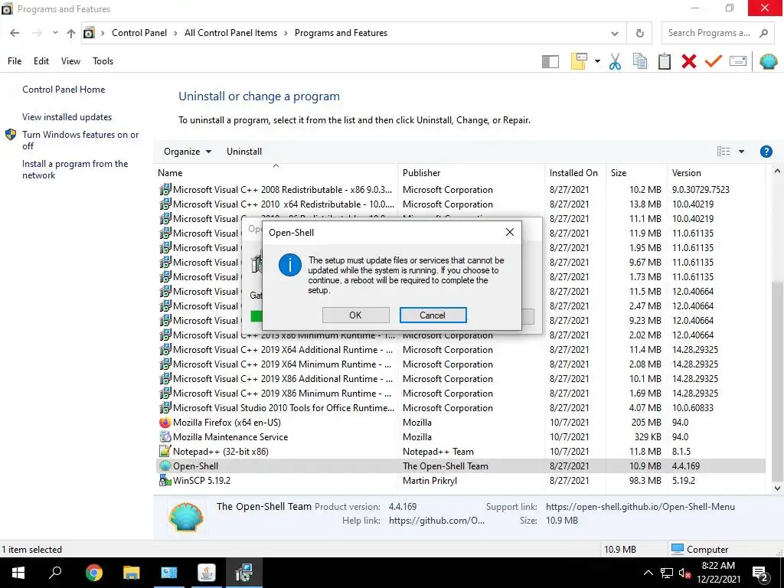This screenshot has height=588, width=784.
Task: Open Open-Shell settings shell icon in toolbar
Action: click(768, 61)
